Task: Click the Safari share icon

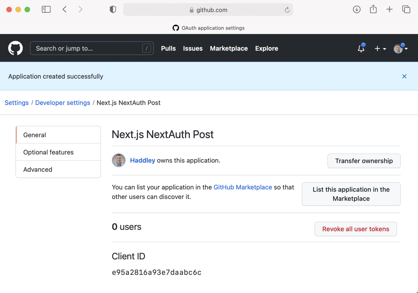Action: point(373,10)
